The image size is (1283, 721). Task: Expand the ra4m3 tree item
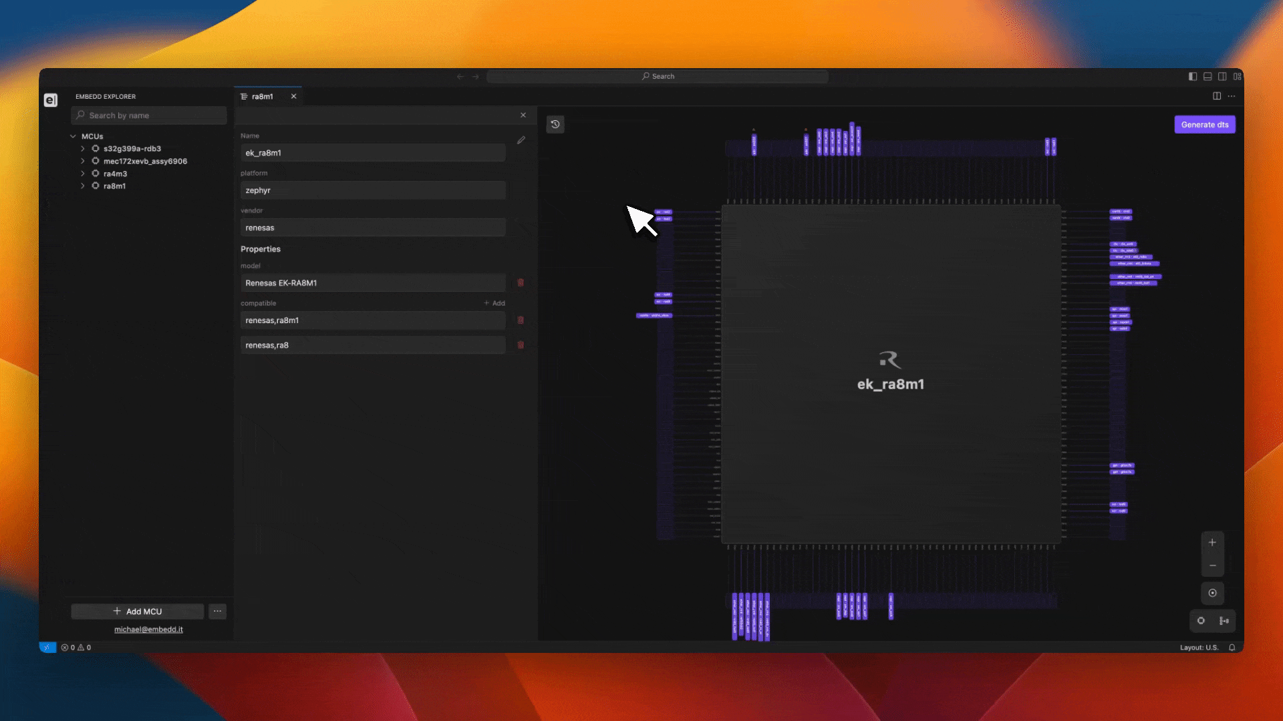pyautogui.click(x=83, y=173)
